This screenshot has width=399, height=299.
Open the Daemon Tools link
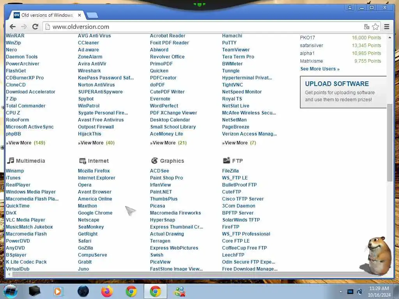[22, 57]
